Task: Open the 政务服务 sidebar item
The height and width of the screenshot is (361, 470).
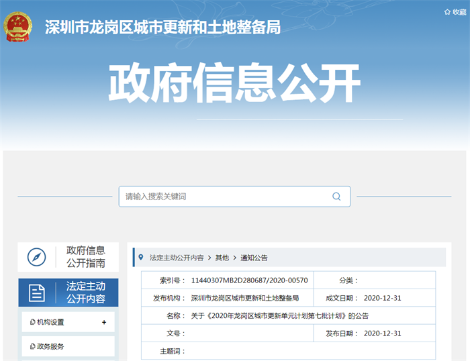Action: click(51, 346)
